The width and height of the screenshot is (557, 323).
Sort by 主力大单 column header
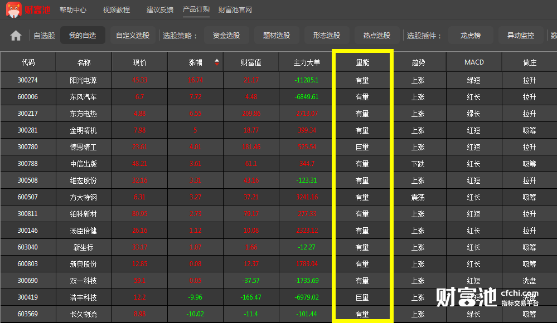coord(307,62)
